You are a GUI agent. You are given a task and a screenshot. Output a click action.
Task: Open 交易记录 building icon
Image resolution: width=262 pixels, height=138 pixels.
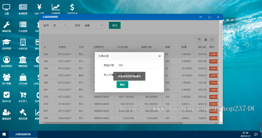23,44
